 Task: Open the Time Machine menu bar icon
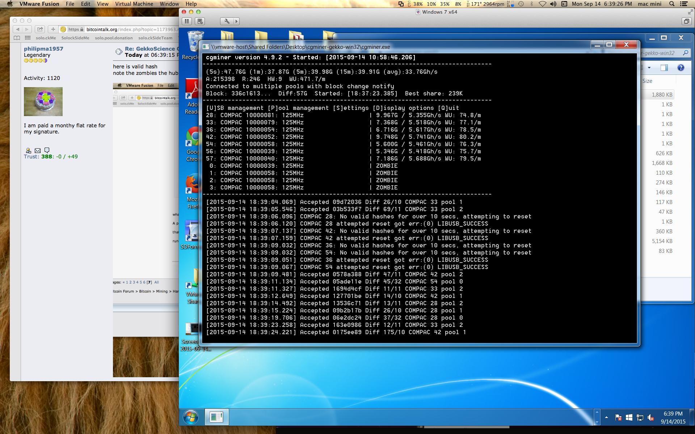(521, 4)
